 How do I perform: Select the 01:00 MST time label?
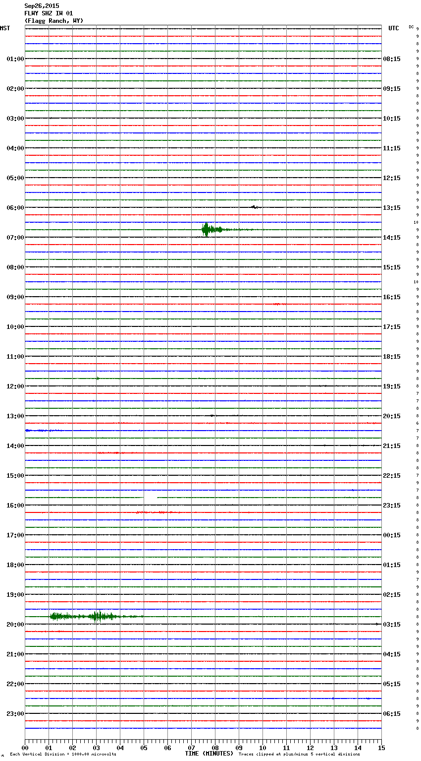[15, 59]
